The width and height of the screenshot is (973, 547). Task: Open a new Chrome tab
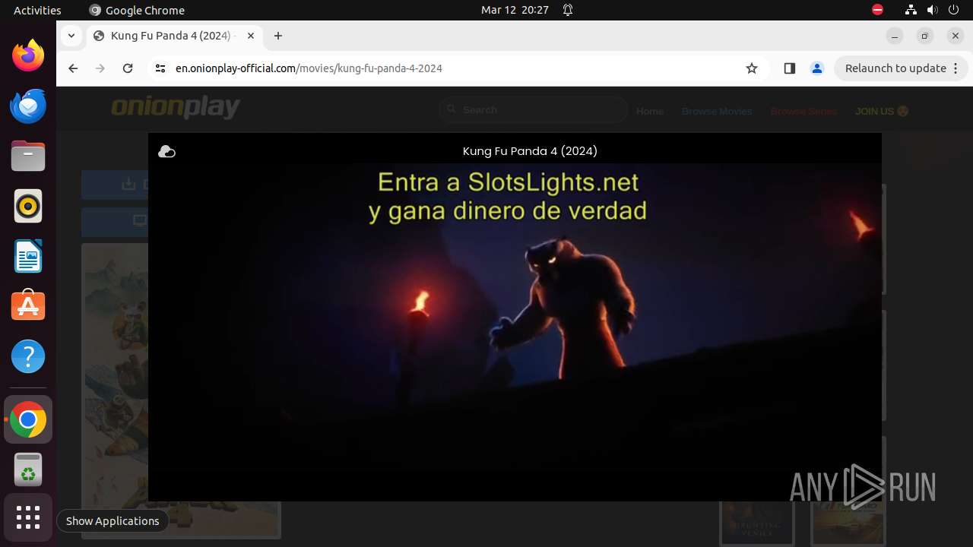point(278,36)
